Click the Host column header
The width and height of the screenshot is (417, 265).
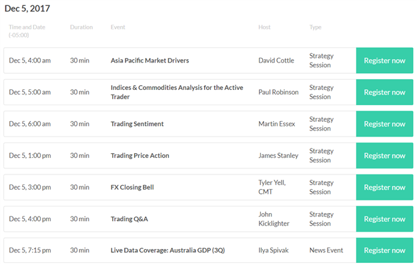point(264,27)
